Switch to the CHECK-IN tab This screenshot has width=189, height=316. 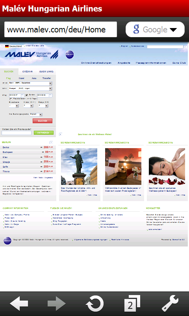pos(28,71)
